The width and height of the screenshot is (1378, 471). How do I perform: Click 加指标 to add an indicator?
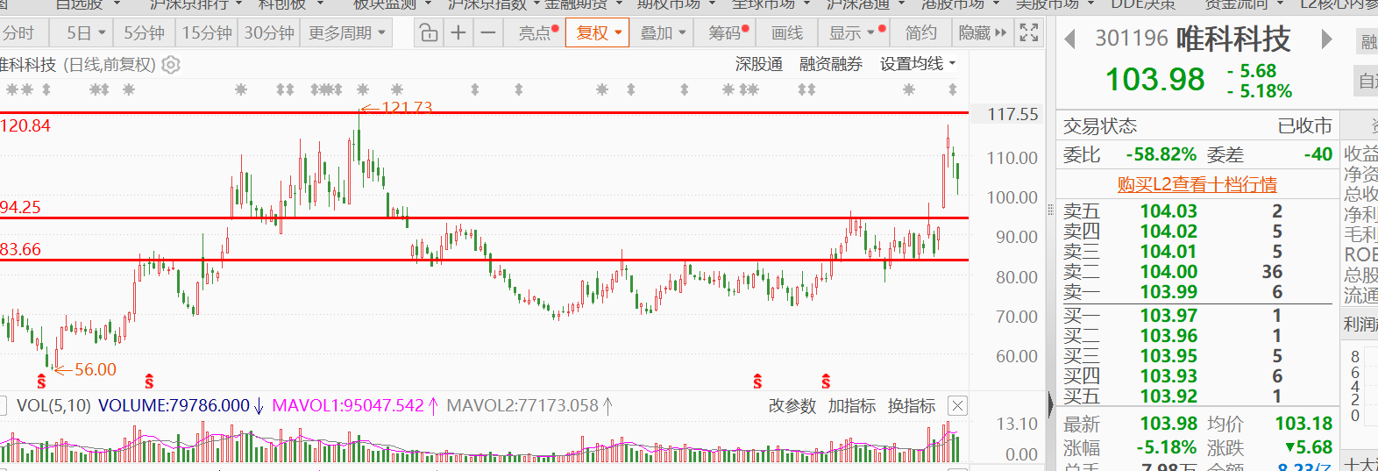tap(851, 406)
